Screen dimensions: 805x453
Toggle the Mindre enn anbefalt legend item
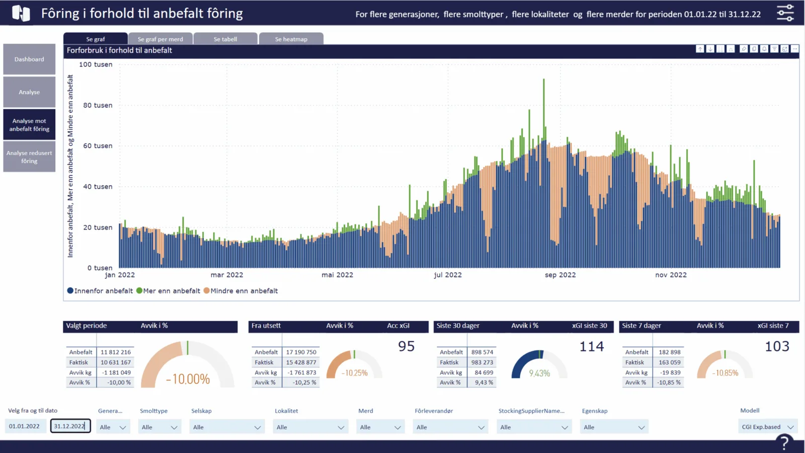coord(240,291)
